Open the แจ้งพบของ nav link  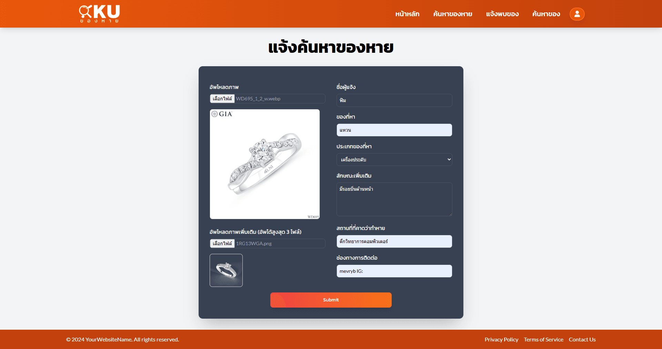(502, 14)
